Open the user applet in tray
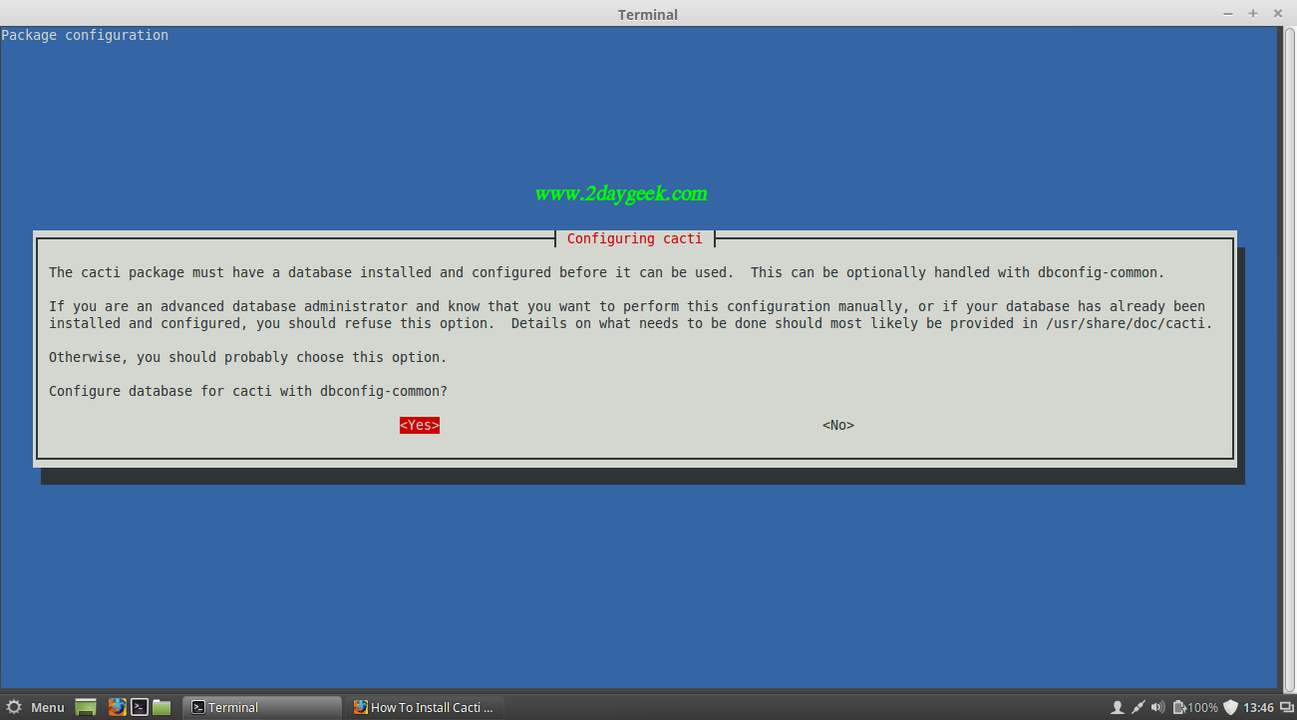 (x=1117, y=707)
